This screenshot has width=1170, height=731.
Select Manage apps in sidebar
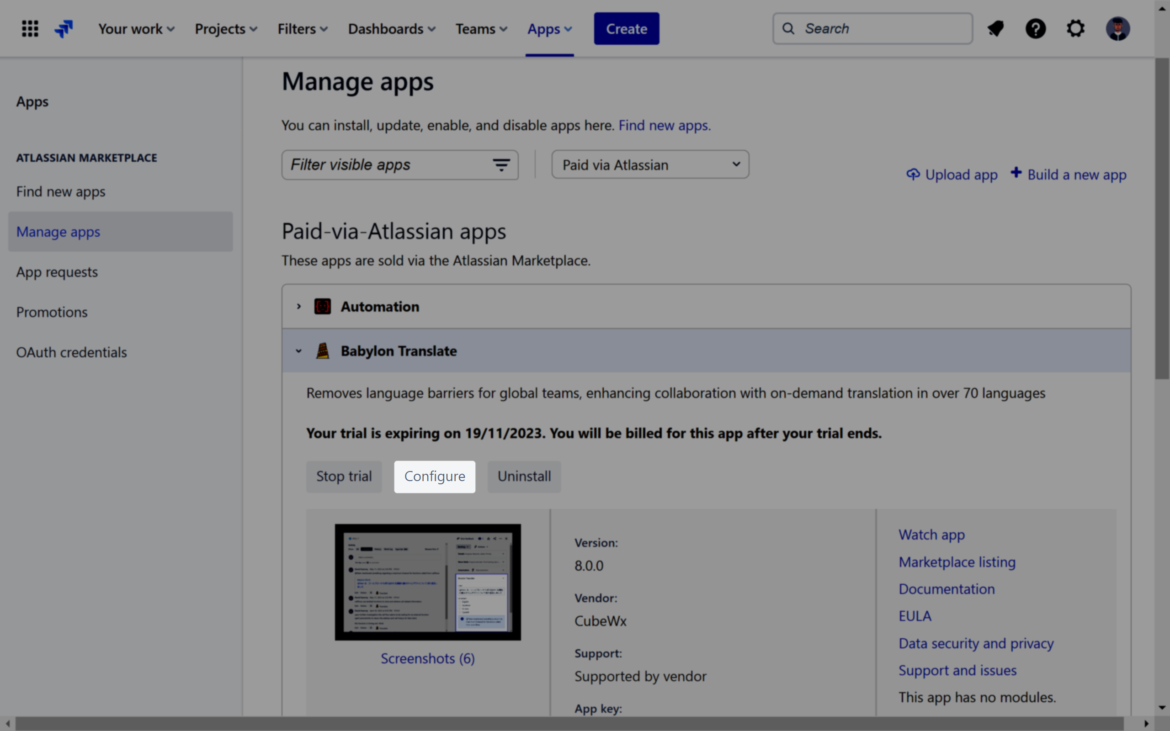pos(120,232)
